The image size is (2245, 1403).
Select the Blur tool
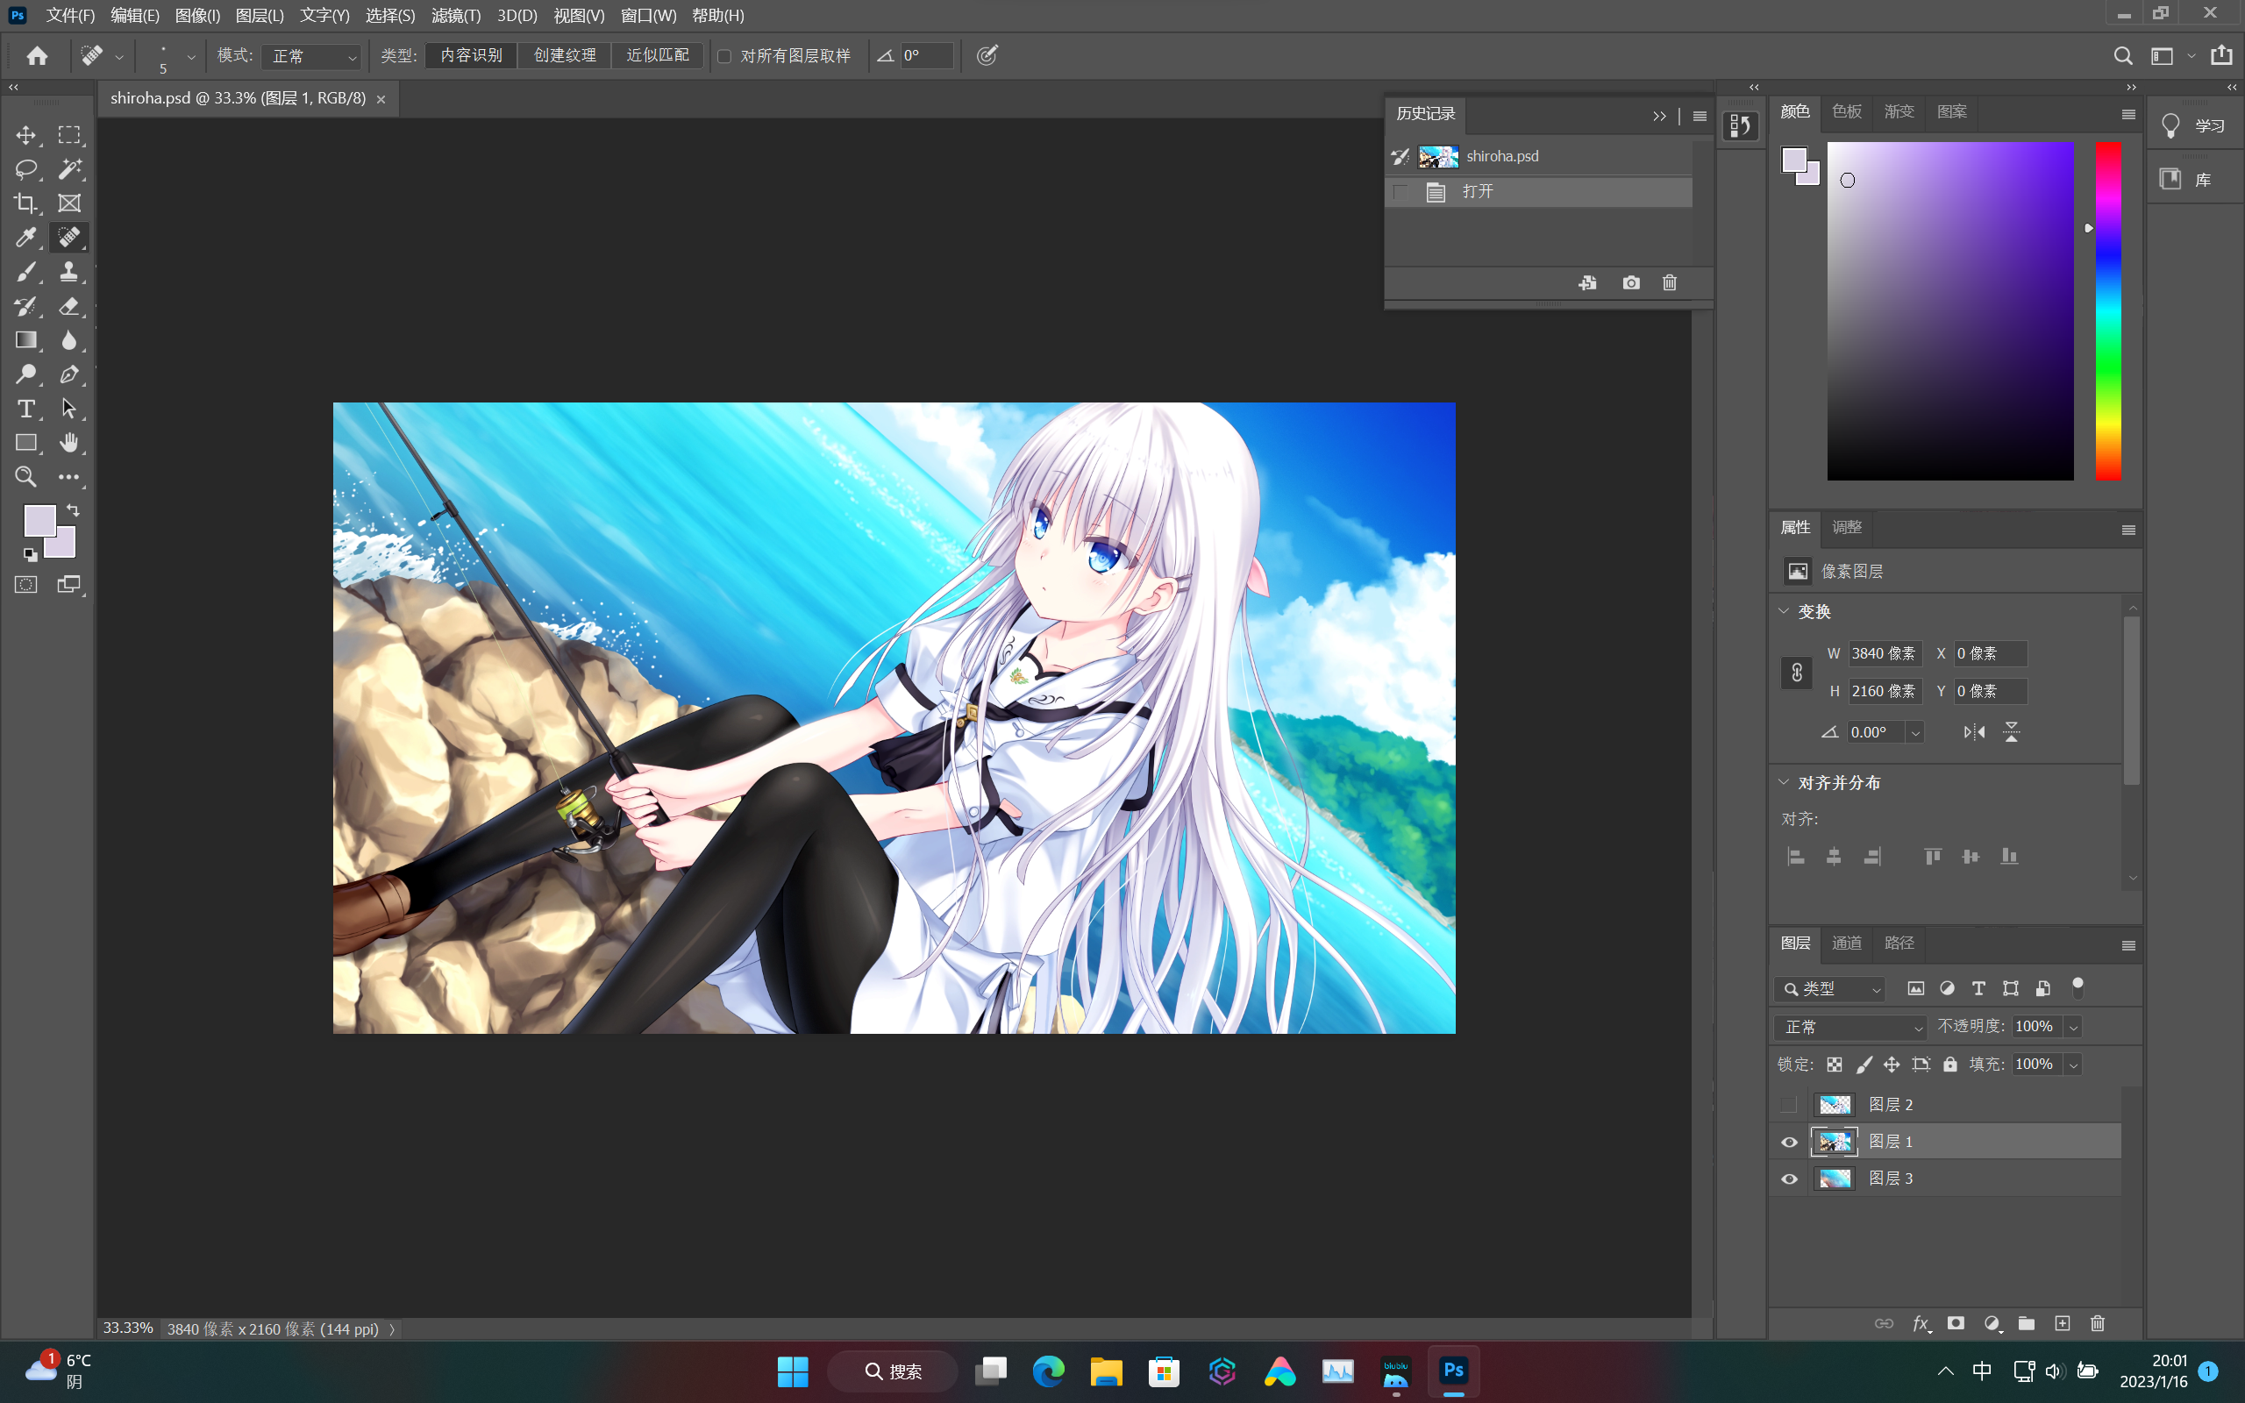tap(69, 340)
